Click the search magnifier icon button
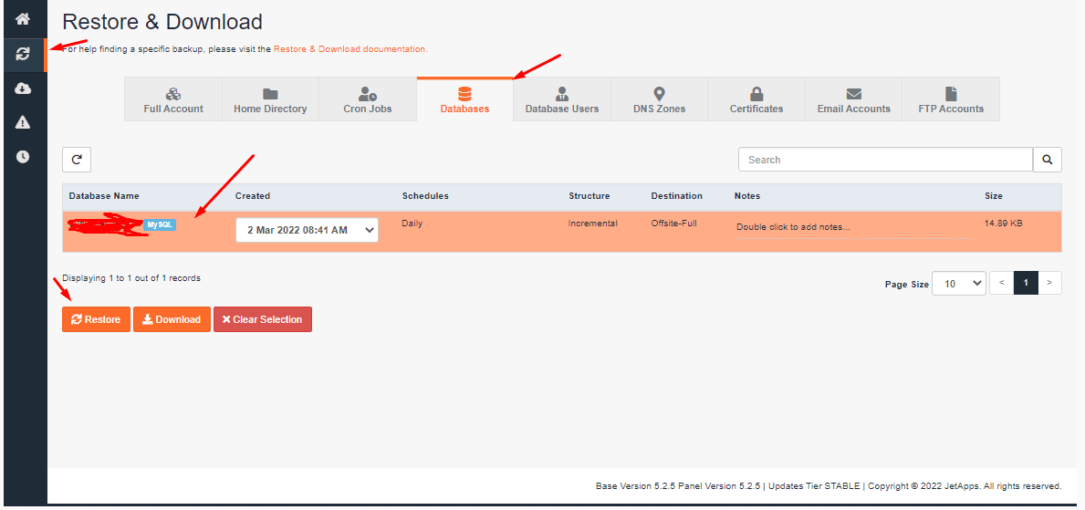The image size is (1085, 510). click(x=1047, y=160)
